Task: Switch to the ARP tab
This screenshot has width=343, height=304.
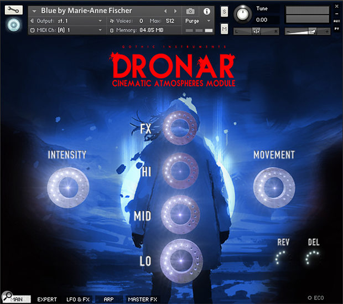Action: [x=109, y=300]
